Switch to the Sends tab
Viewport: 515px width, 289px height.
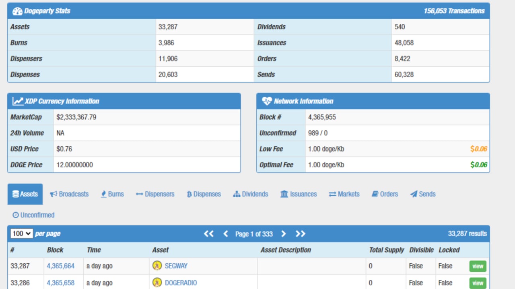[423, 194]
